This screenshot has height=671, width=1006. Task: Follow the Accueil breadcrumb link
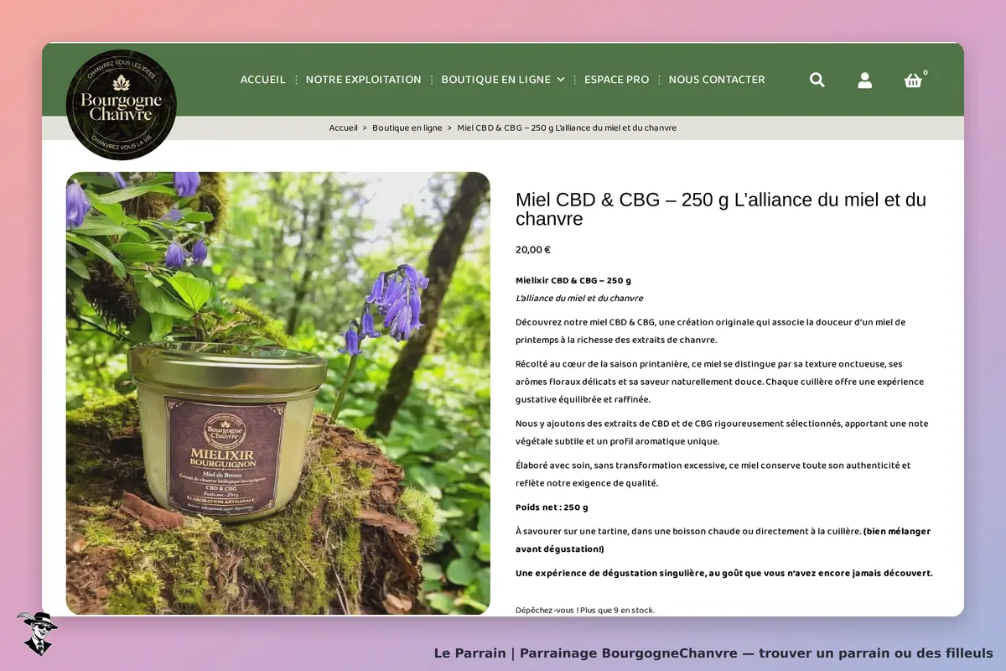tap(344, 127)
